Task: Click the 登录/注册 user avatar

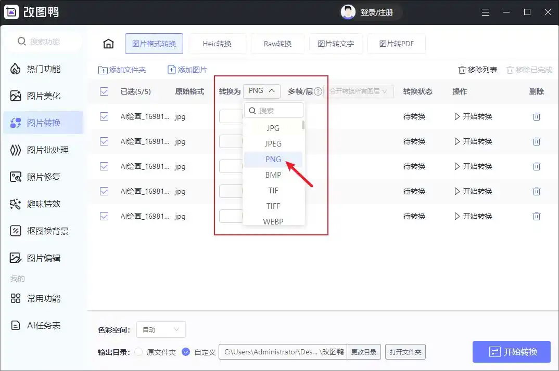Action: click(348, 12)
